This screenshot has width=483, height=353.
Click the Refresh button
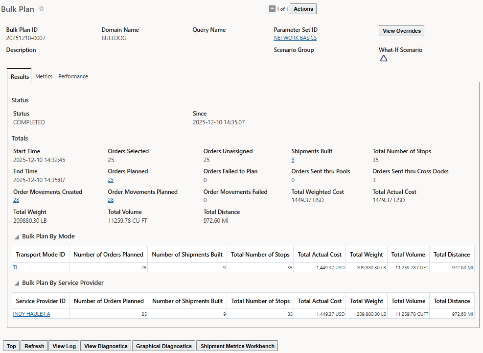(x=34, y=346)
